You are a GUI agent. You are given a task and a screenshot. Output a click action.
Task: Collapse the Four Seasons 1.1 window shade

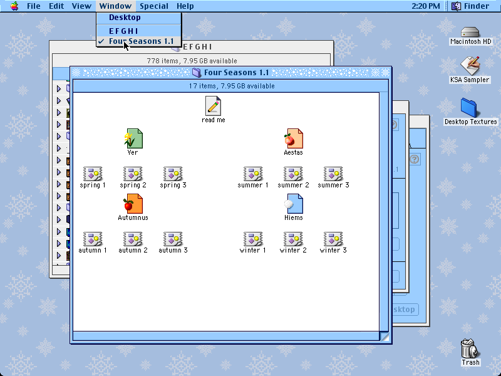(x=386, y=73)
